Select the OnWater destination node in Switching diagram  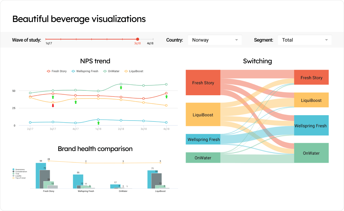pos(311,153)
